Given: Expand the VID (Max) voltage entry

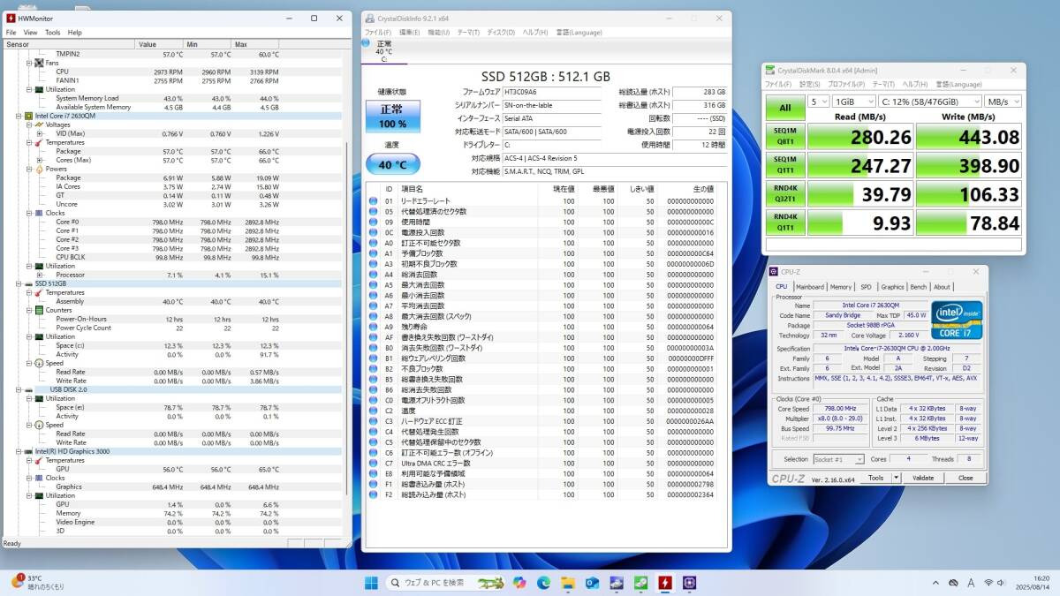Looking at the screenshot, I should (40, 133).
